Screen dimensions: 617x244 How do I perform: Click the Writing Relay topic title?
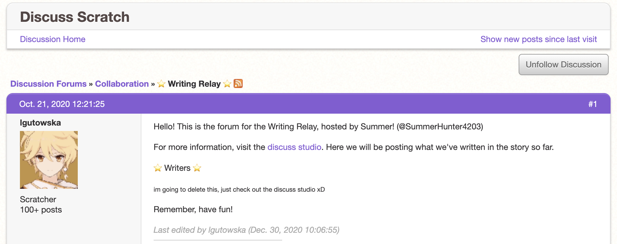tap(194, 84)
